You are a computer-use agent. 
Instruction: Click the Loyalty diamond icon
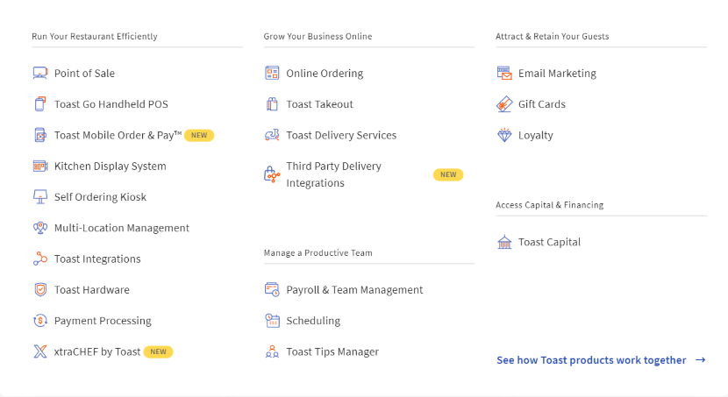pyautogui.click(x=503, y=135)
